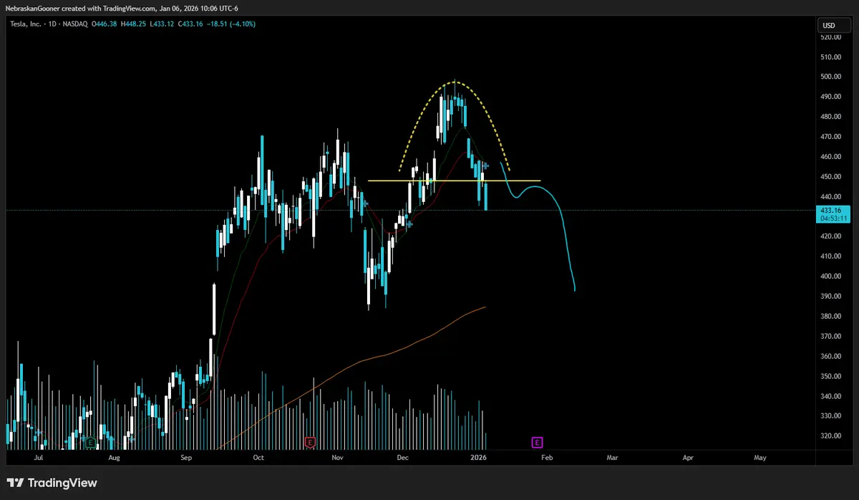Click the 2026 label on time axis
Screen dimensions: 859x500
point(478,457)
